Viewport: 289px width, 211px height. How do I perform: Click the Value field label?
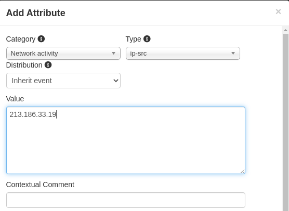coord(15,99)
